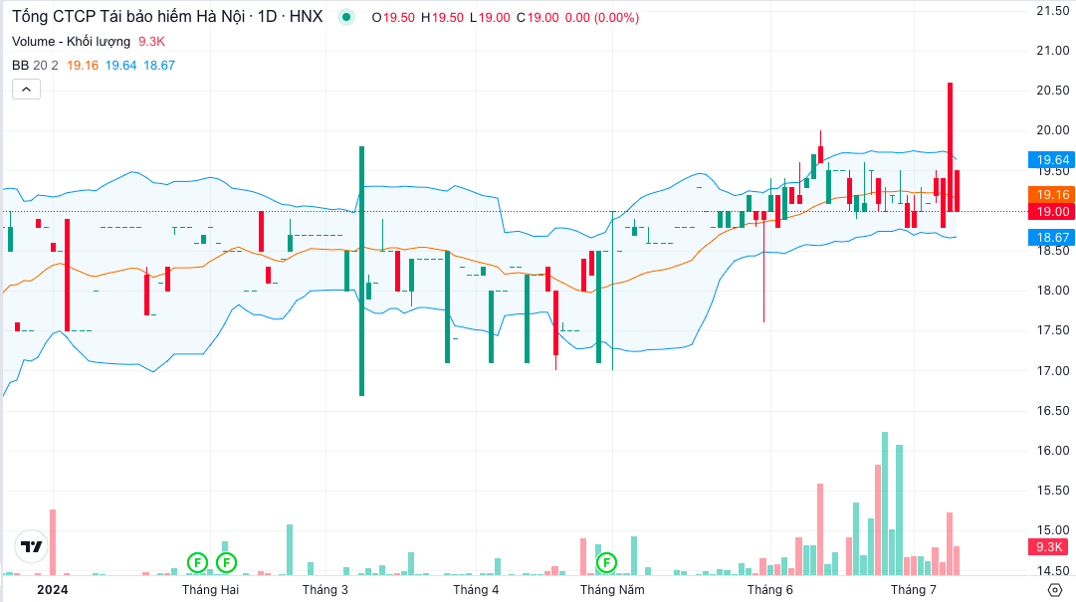Click the volume value 9.3K in legend
Screen dimensions: 1076x602
151,41
